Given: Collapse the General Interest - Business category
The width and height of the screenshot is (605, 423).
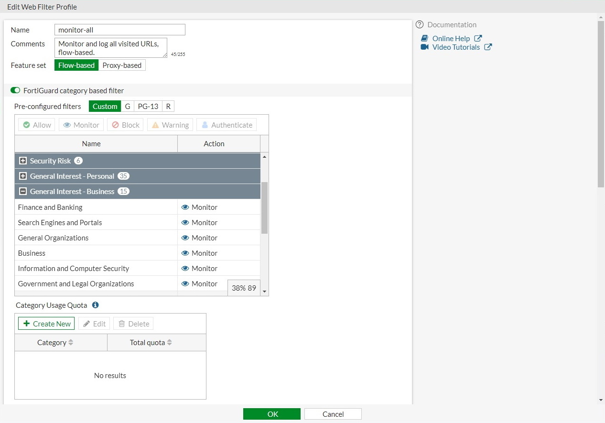Looking at the screenshot, I should [x=23, y=191].
